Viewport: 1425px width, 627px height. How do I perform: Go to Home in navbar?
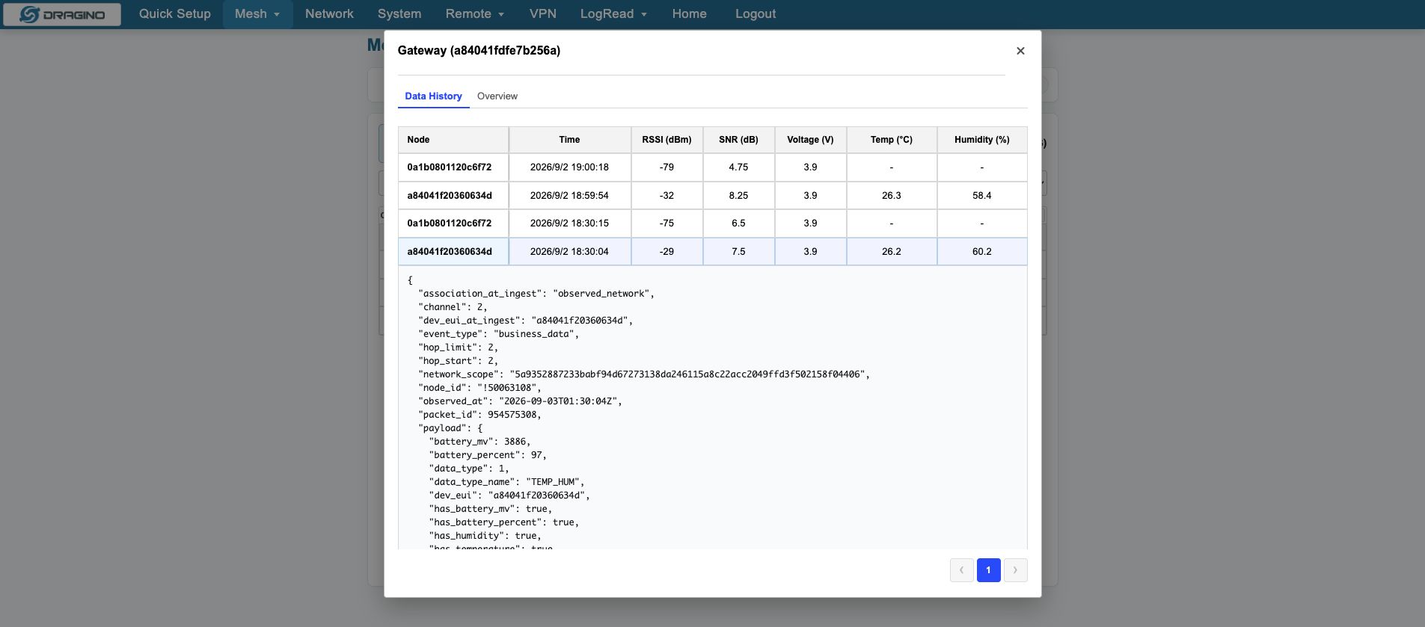click(690, 14)
